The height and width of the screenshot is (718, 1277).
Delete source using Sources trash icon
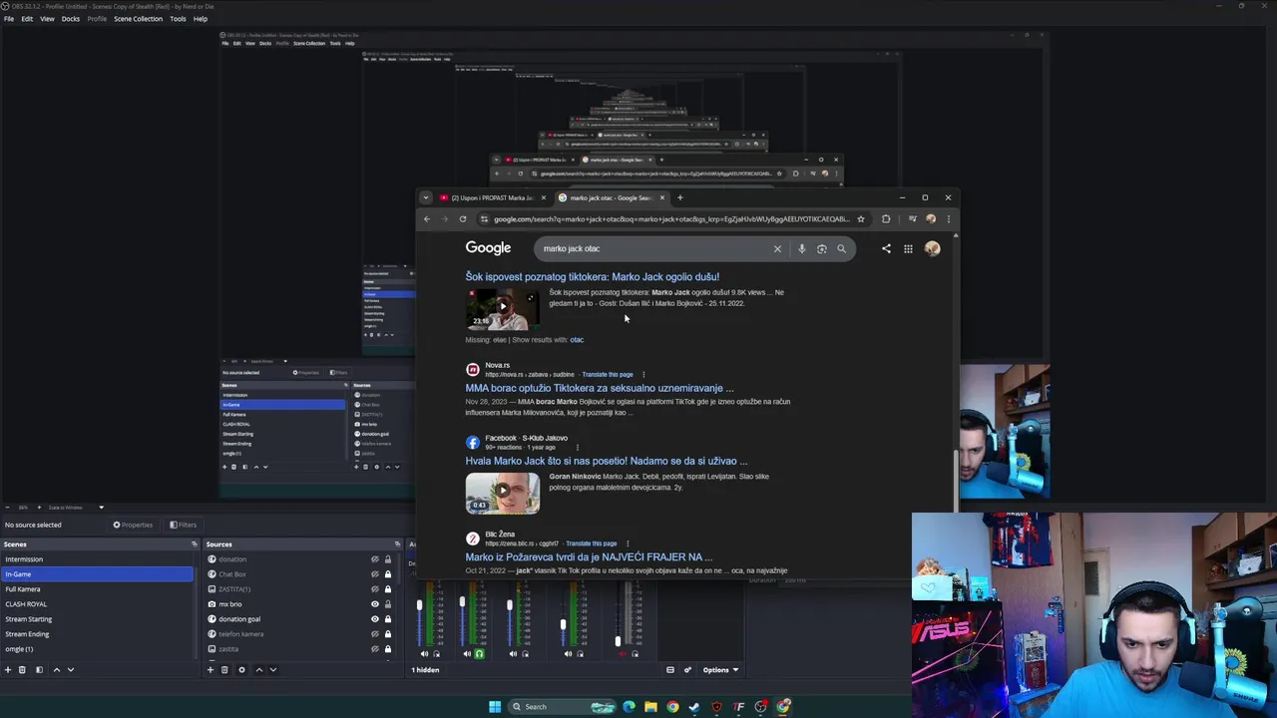pos(224,670)
